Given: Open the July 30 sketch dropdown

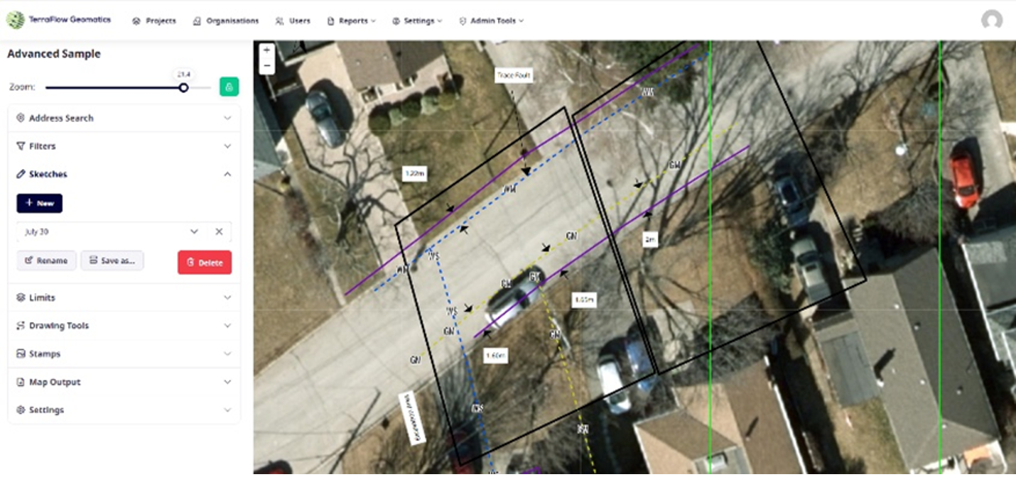Looking at the screenshot, I should tap(194, 231).
